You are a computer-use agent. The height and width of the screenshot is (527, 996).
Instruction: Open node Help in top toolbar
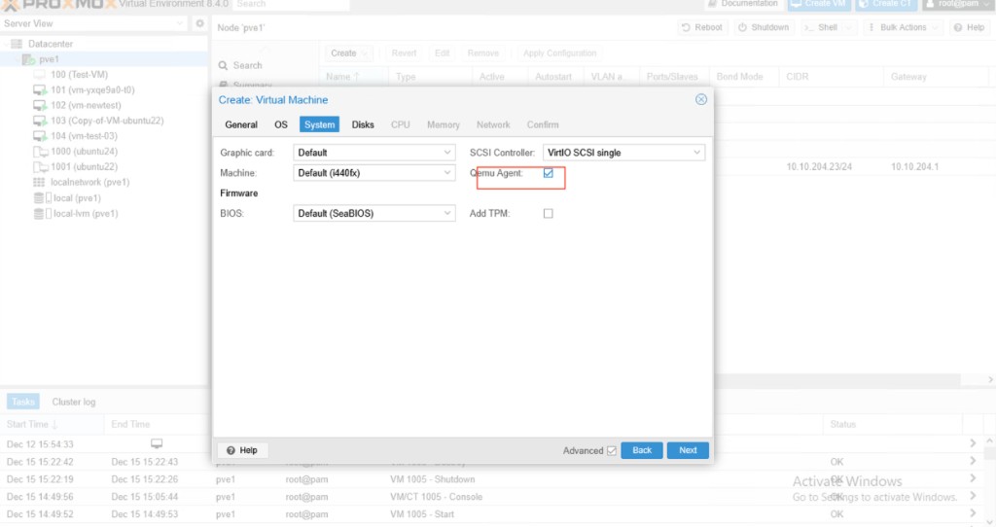pos(969,27)
